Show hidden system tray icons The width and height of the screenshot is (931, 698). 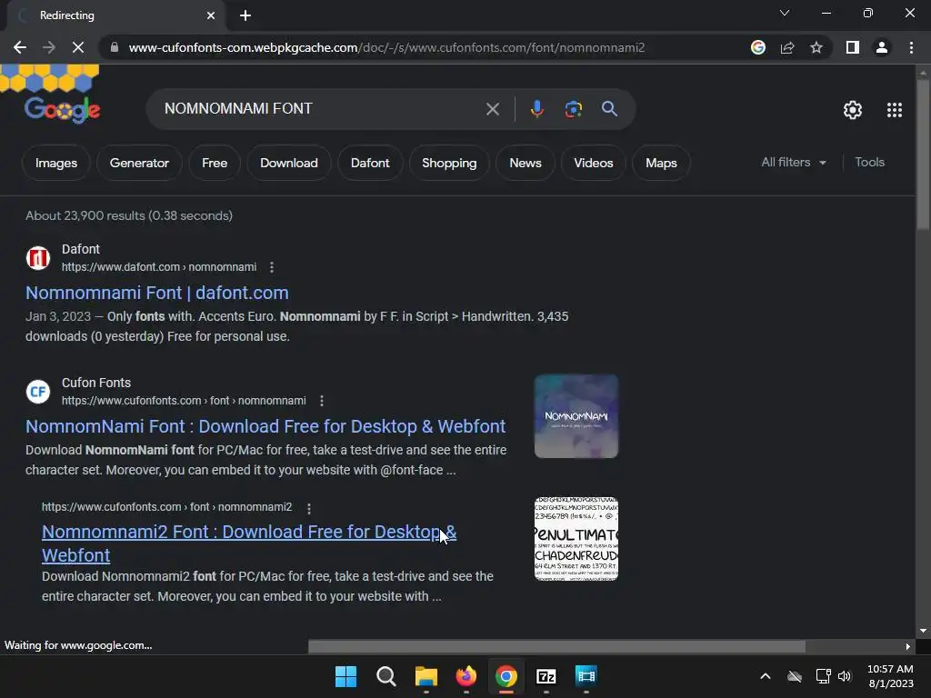[766, 676]
